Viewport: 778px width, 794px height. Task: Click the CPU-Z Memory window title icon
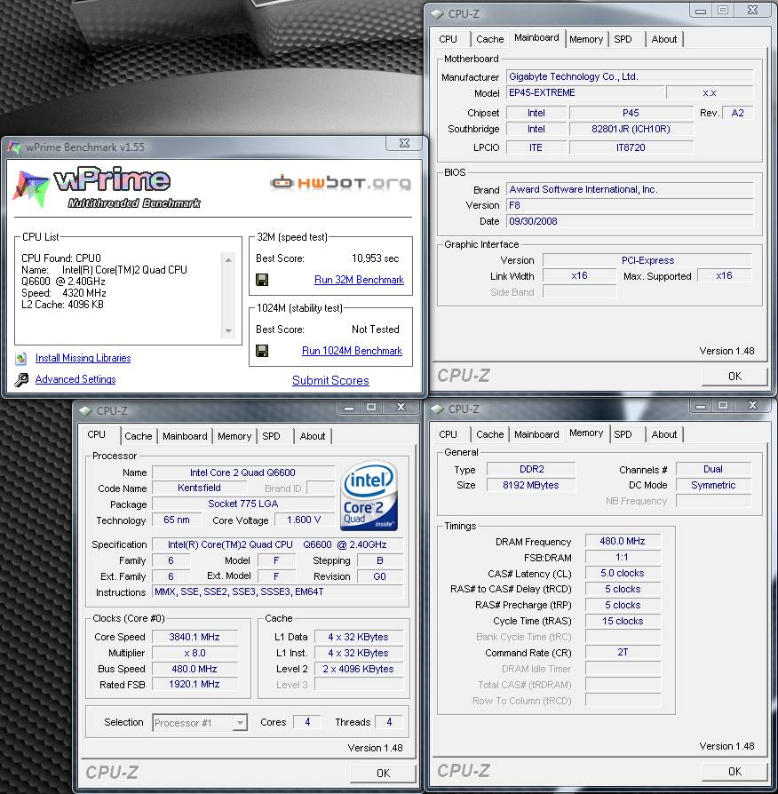[437, 409]
